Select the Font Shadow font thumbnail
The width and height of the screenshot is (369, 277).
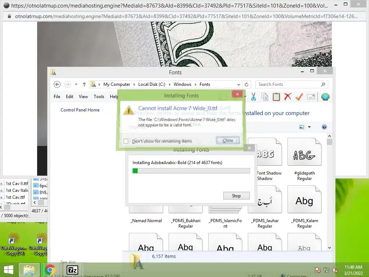coord(269,151)
